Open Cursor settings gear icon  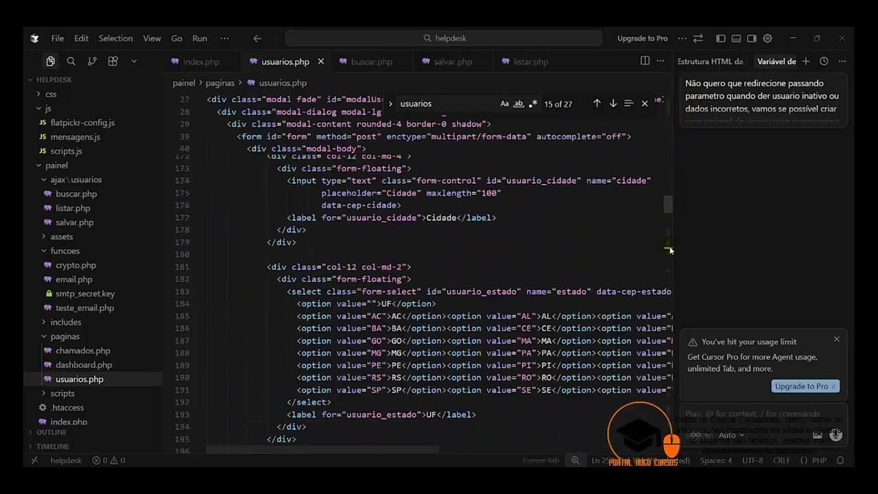click(x=768, y=38)
